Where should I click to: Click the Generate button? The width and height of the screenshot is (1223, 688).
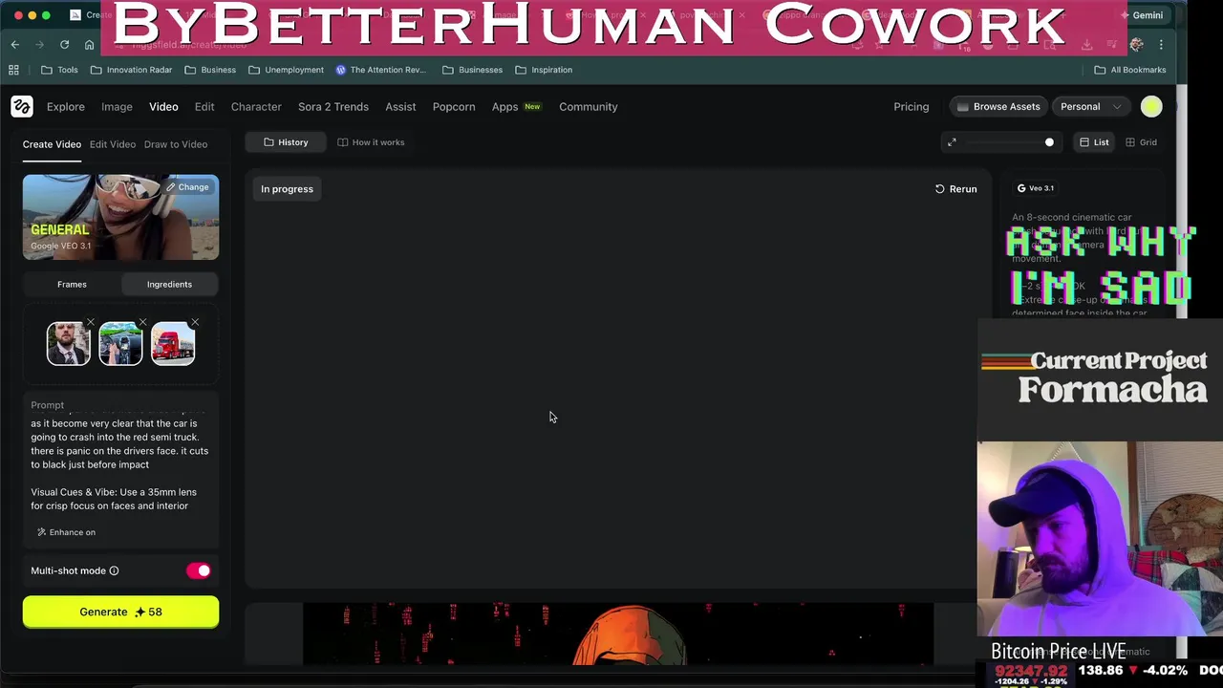[x=120, y=613]
